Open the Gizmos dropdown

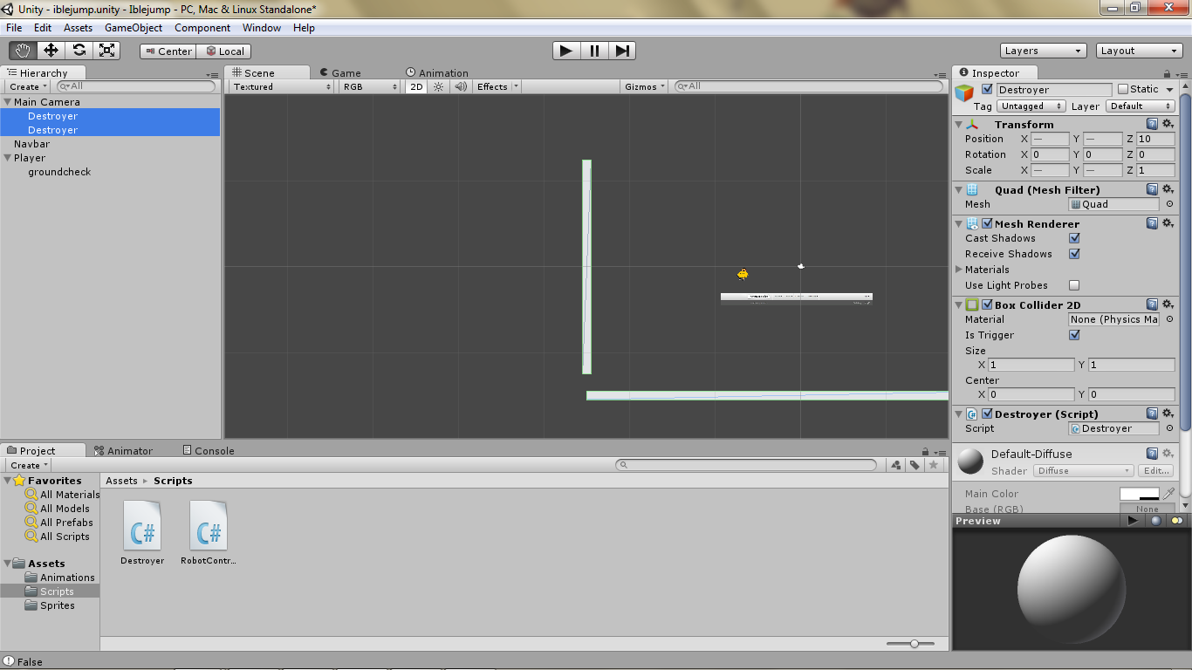click(x=646, y=86)
